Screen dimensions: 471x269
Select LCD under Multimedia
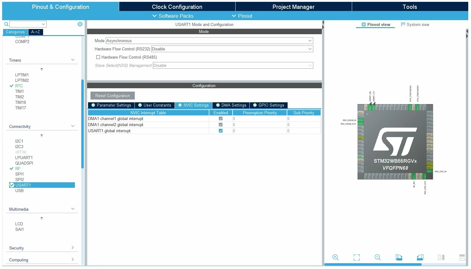point(19,224)
